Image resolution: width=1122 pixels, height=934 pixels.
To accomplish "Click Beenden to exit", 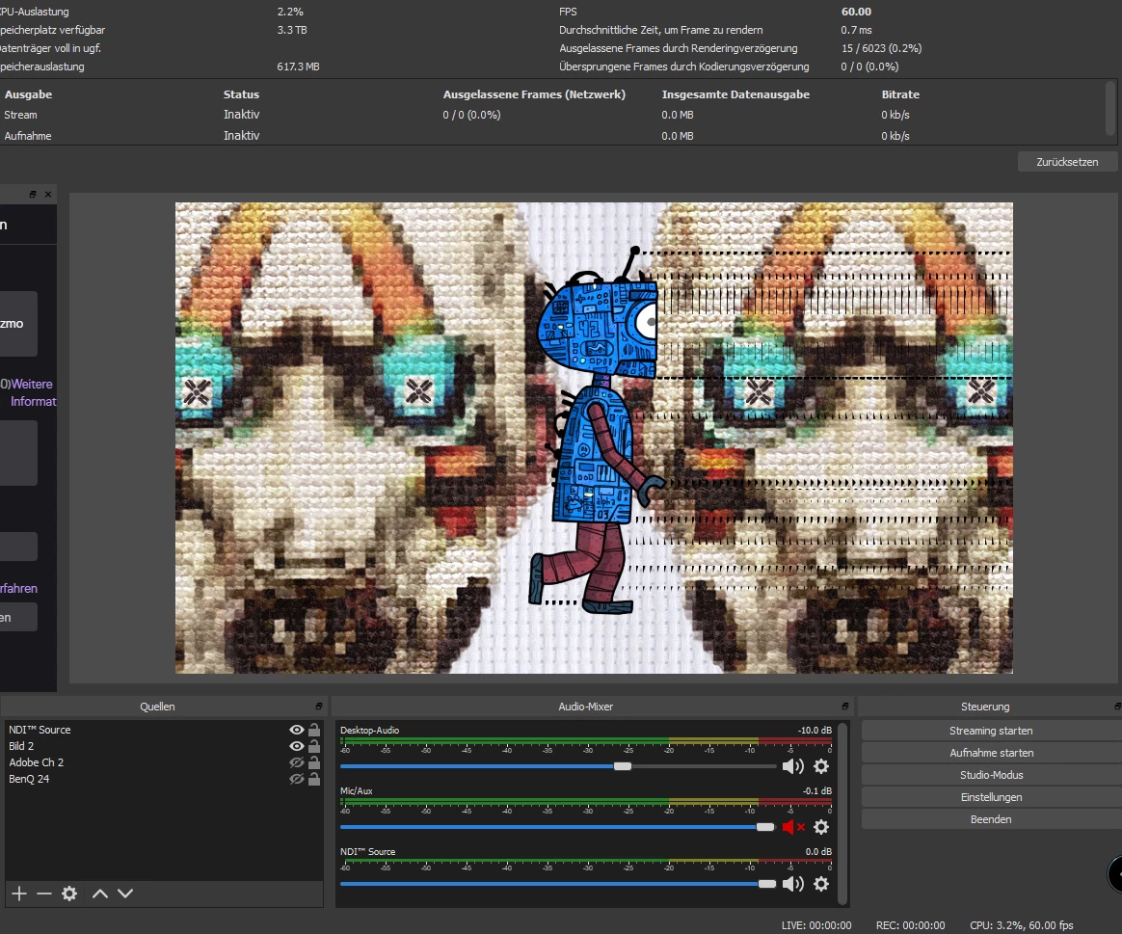I will pyautogui.click(x=991, y=819).
